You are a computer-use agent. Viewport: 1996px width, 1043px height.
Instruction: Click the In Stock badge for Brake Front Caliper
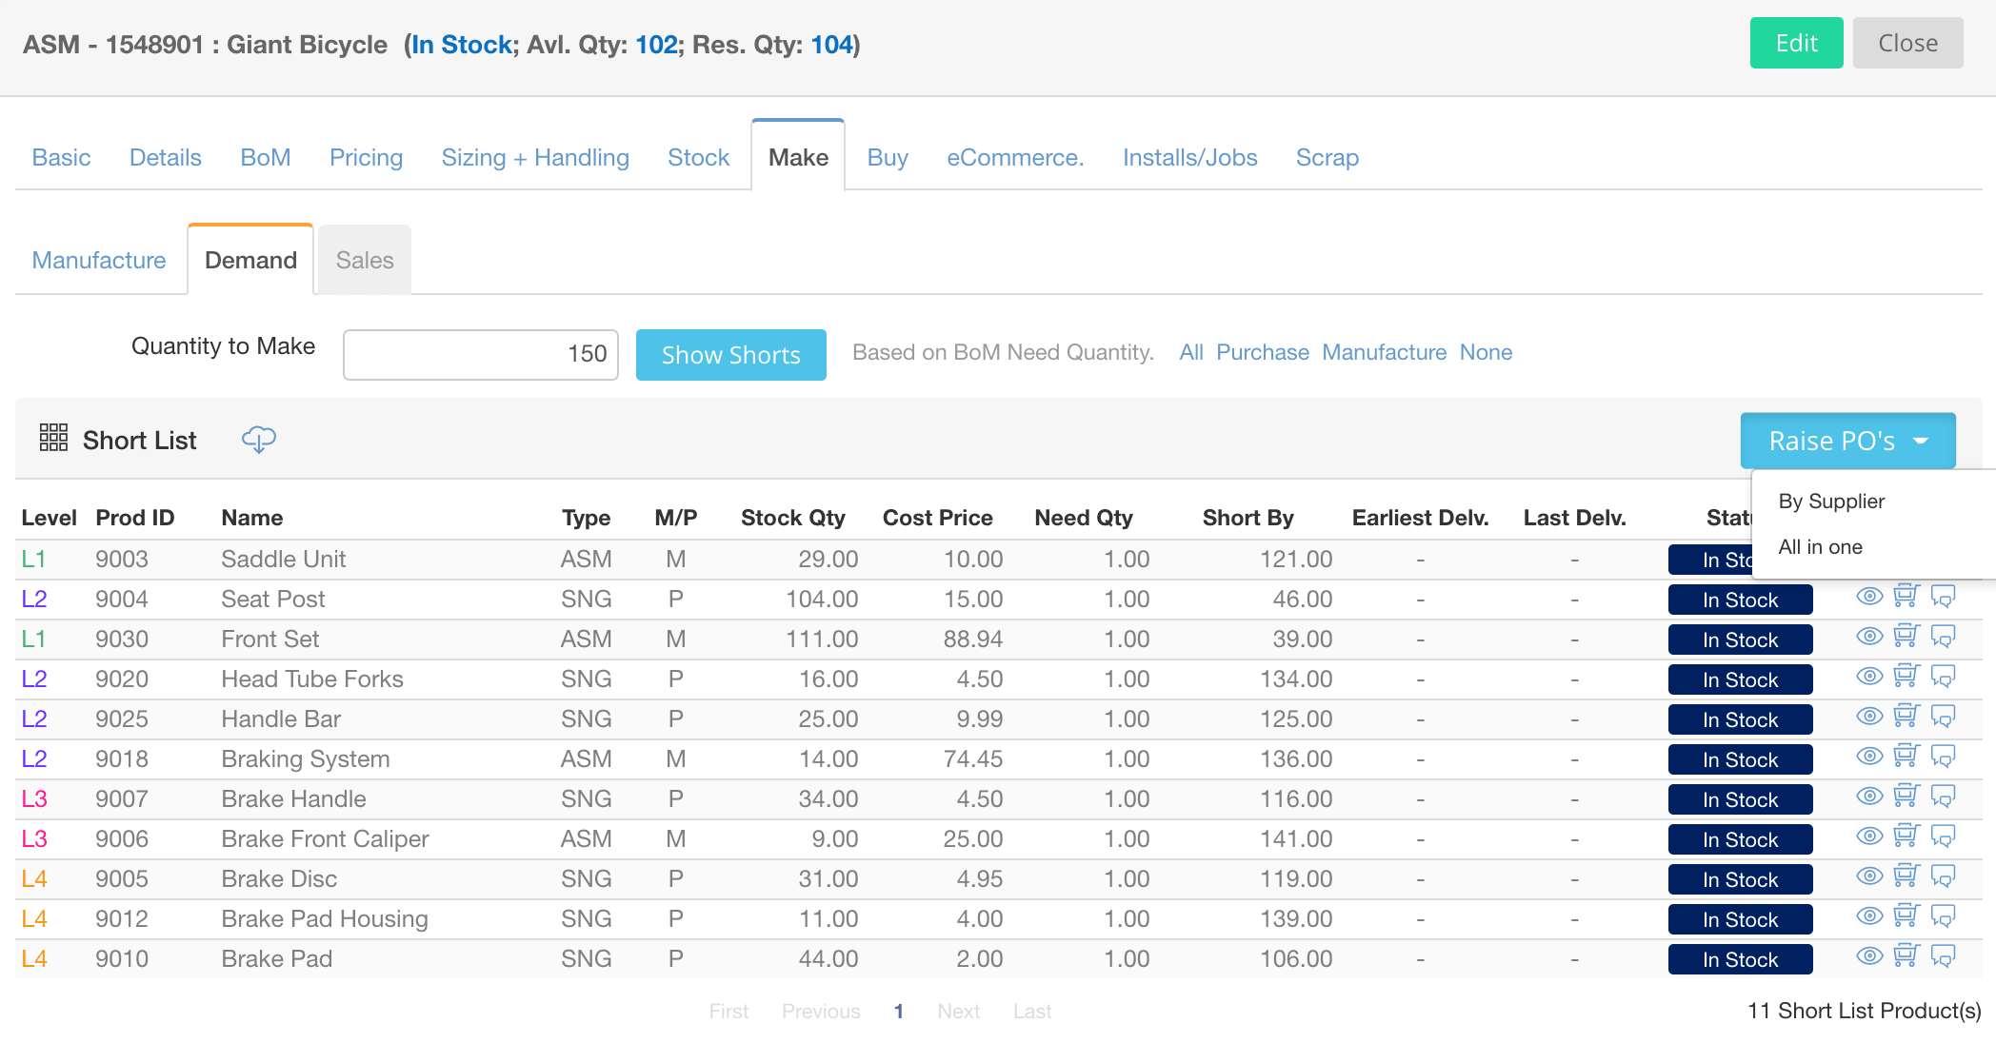tap(1740, 840)
